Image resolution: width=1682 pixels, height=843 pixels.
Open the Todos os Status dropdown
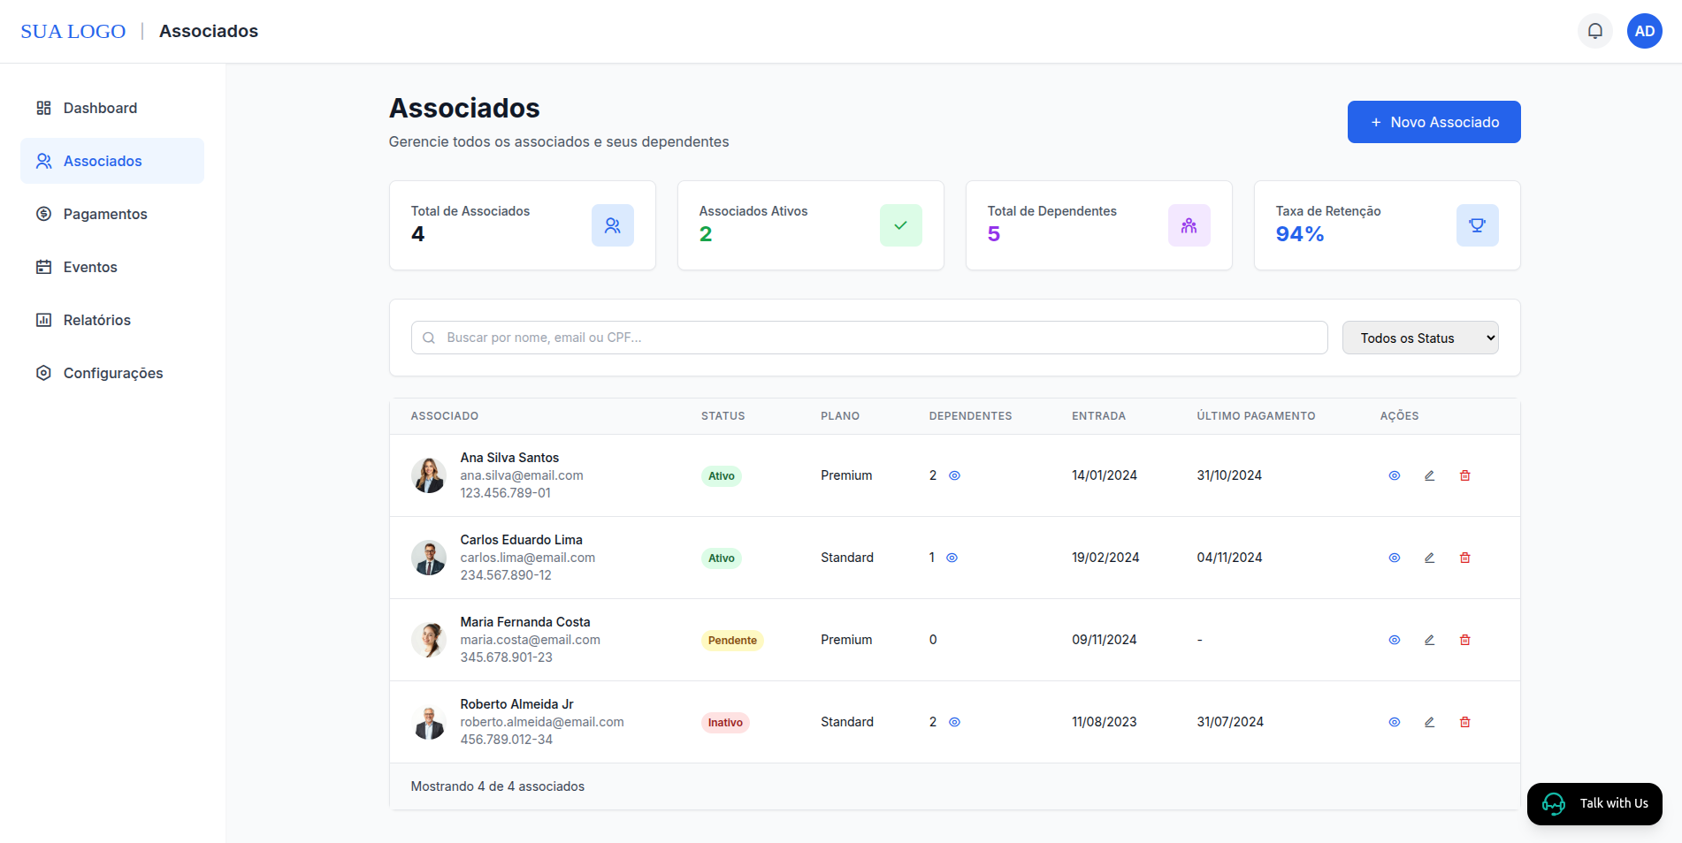coord(1419,338)
